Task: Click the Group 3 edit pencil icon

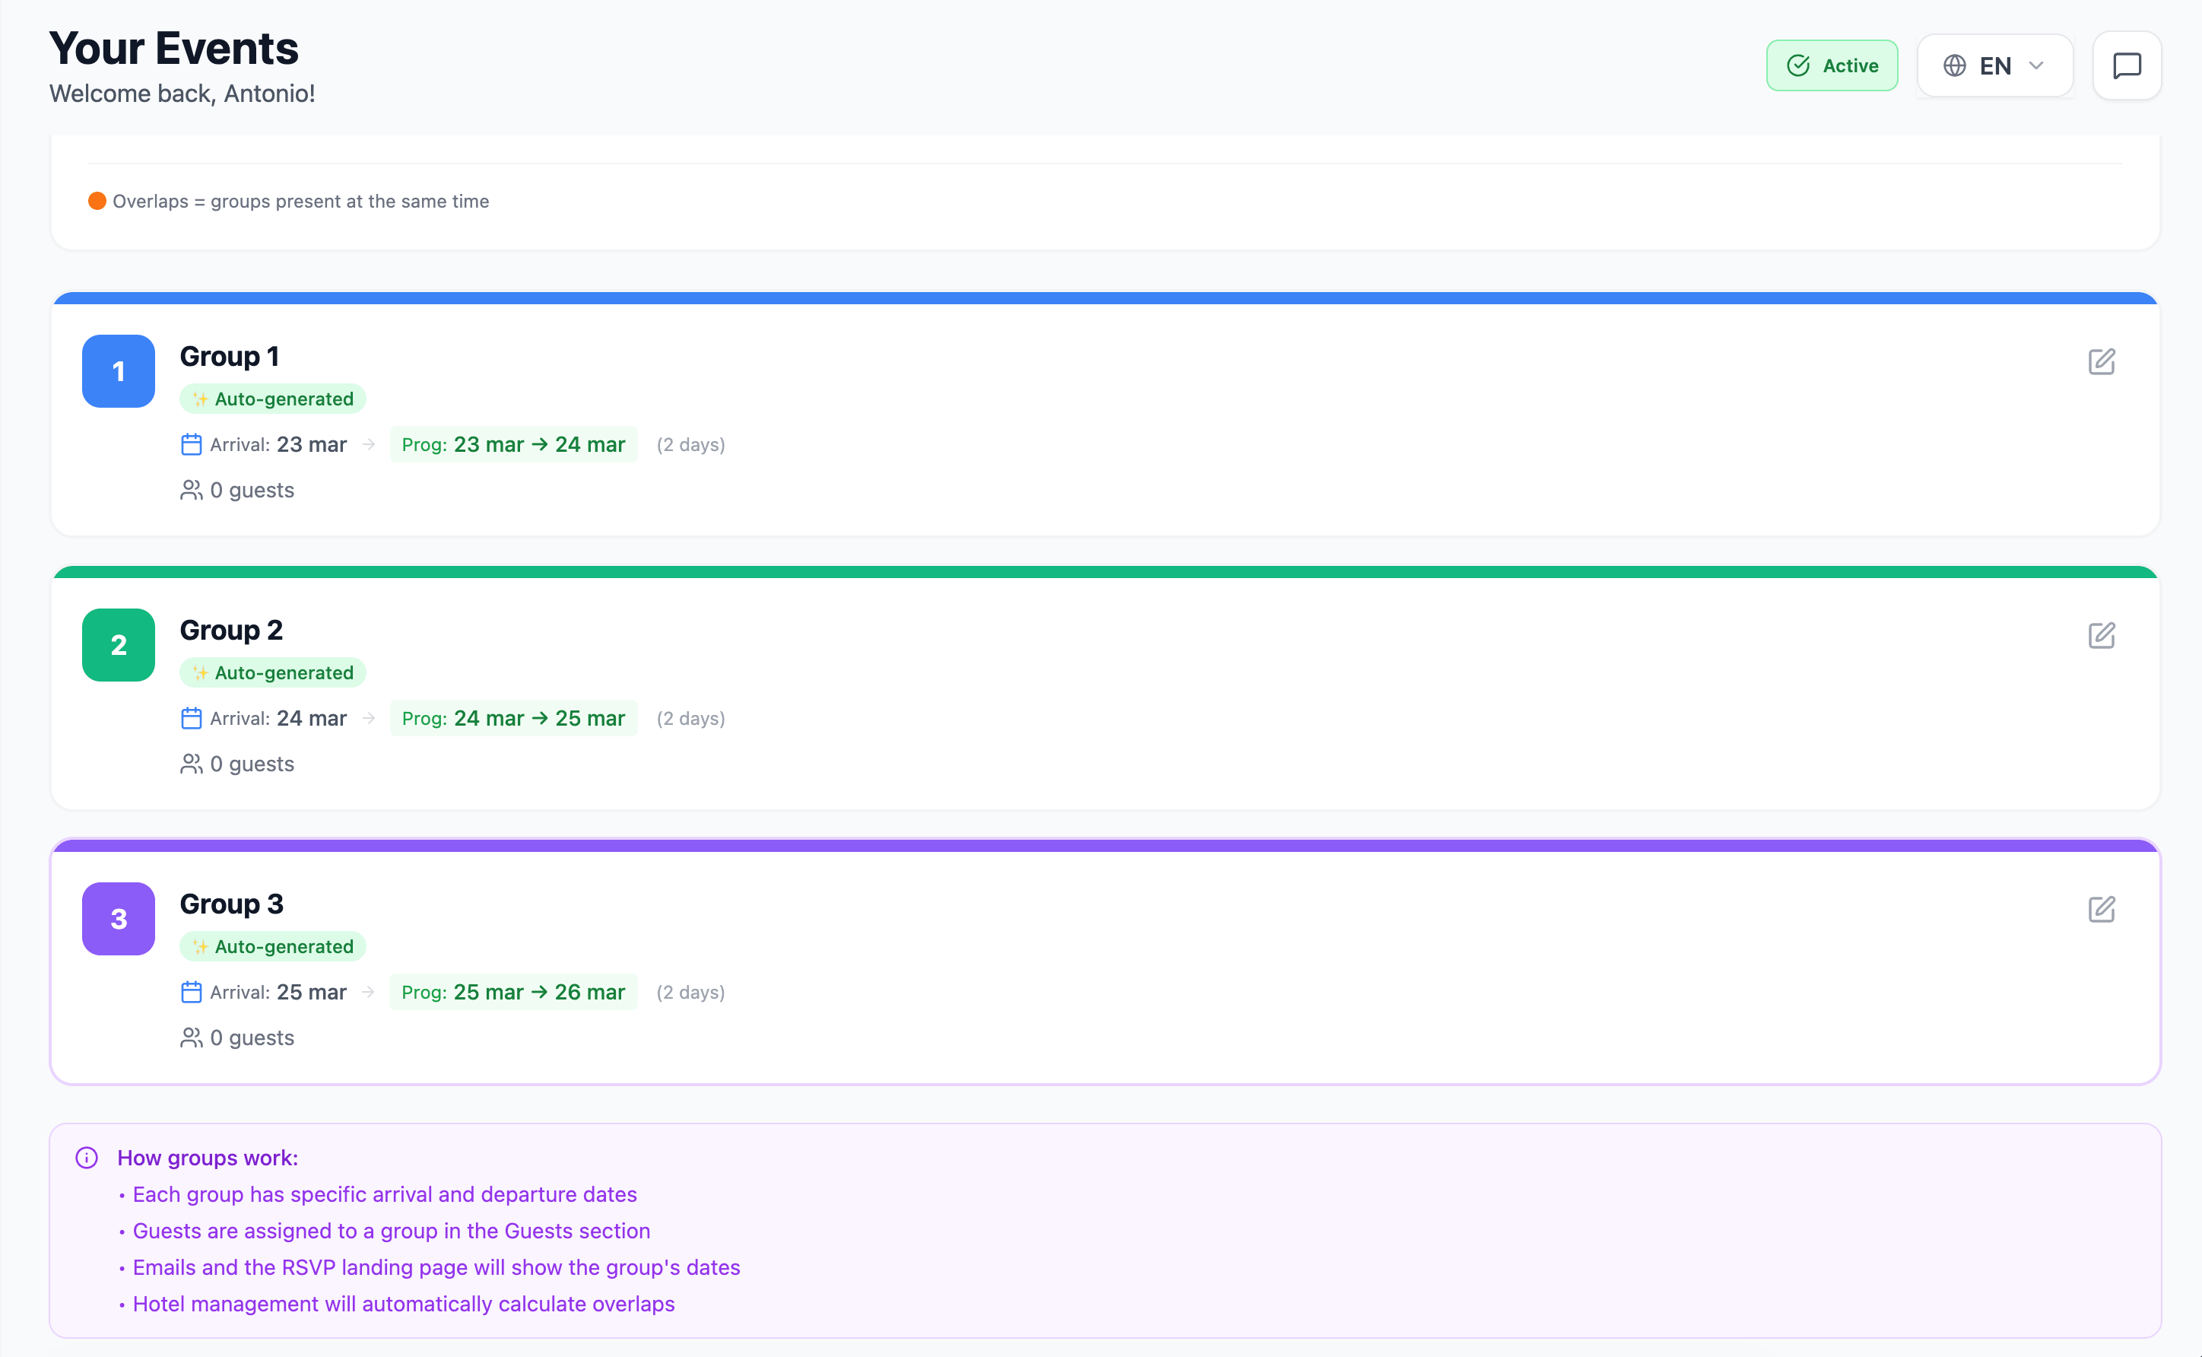Action: tap(2101, 909)
